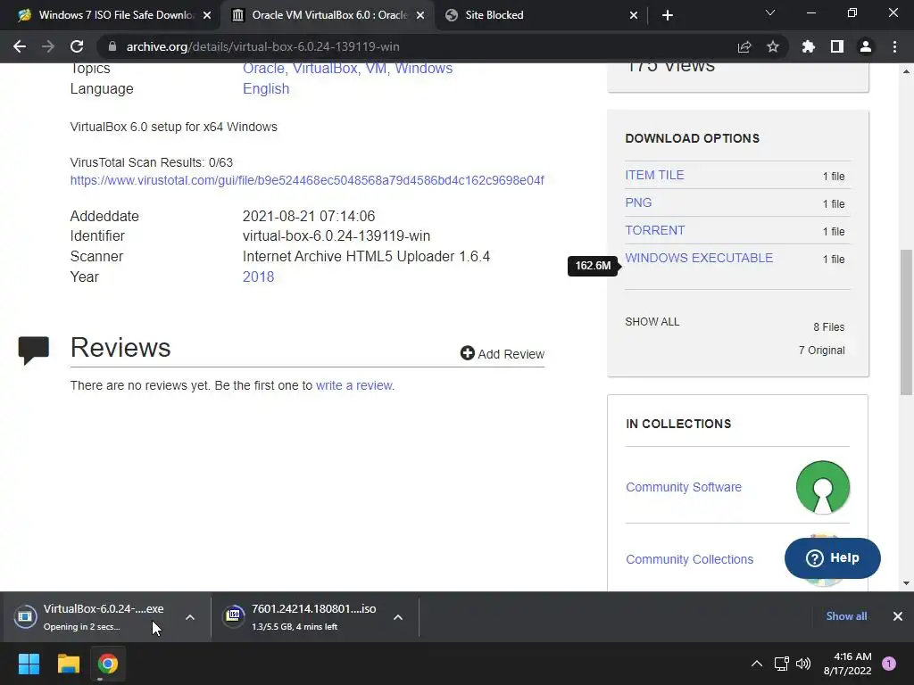
Task: Open the Extensions puzzle icon
Action: coord(809,46)
